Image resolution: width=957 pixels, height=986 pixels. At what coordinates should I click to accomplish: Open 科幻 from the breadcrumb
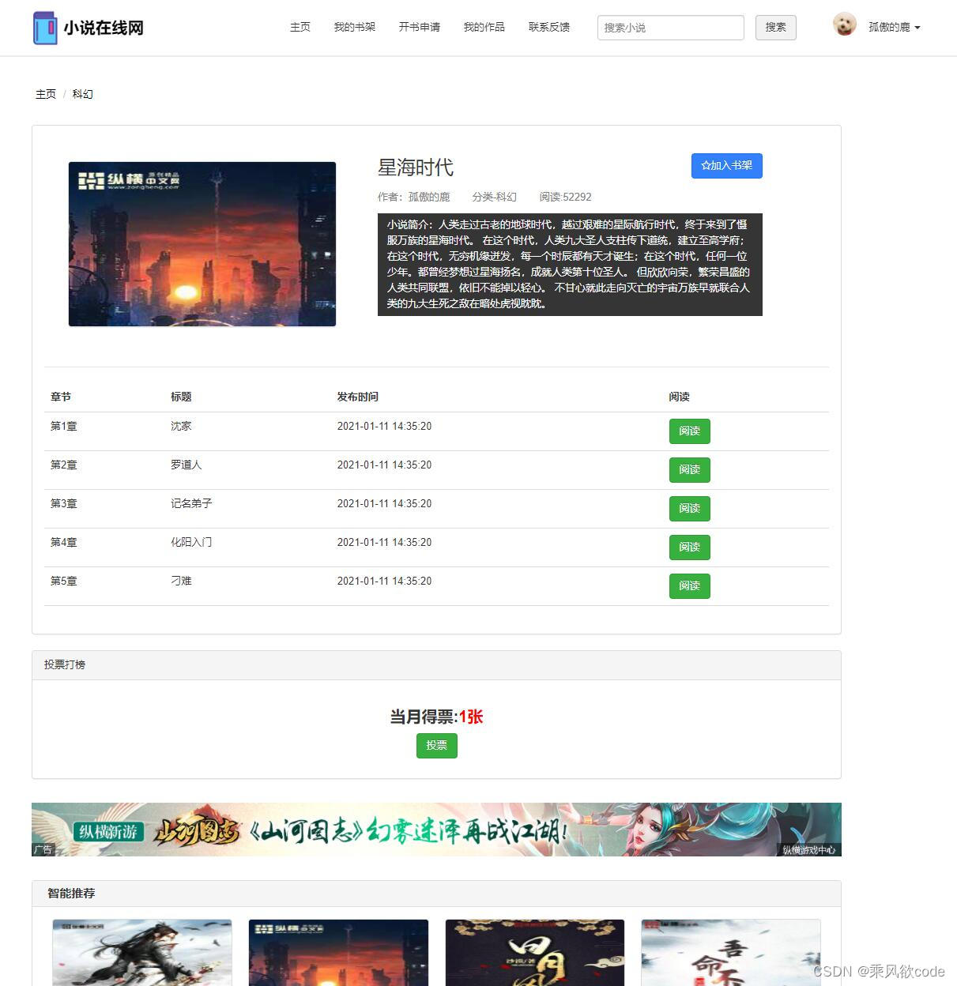click(82, 94)
